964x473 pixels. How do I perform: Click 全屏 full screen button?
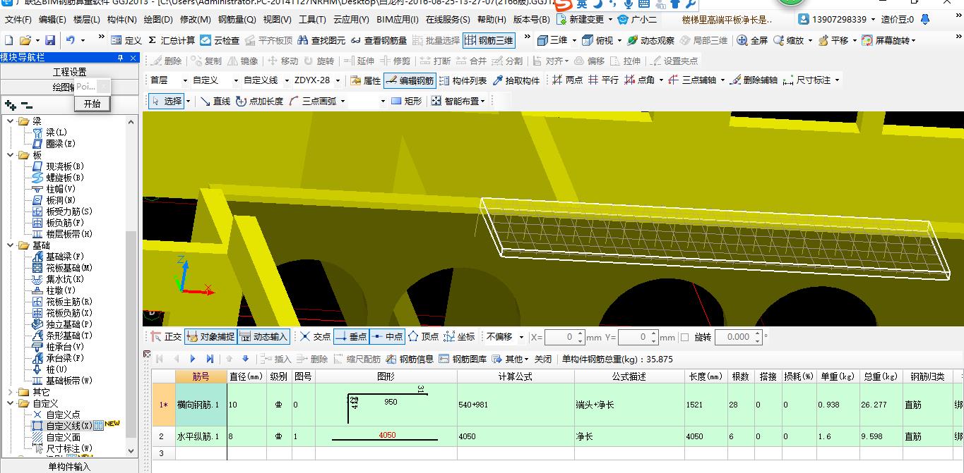click(x=752, y=40)
